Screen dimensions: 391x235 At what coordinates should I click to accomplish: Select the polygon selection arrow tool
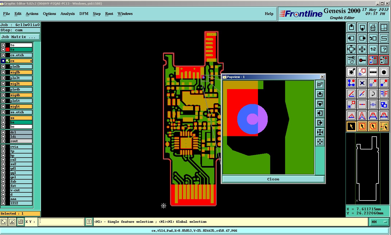click(373, 126)
